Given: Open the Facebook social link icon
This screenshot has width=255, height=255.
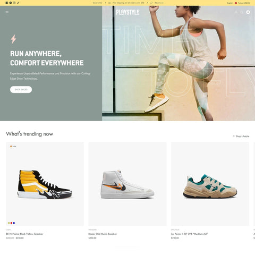Looking at the screenshot, I should 7,3.
